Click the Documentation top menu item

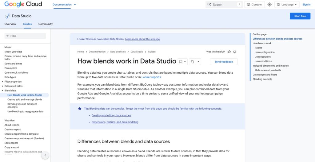(62, 4)
